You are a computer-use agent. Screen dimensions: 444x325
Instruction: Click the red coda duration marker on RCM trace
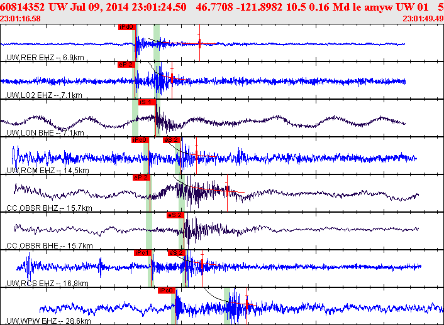(196, 155)
